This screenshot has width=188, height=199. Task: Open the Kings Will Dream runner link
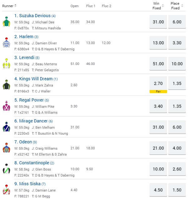point(33,79)
